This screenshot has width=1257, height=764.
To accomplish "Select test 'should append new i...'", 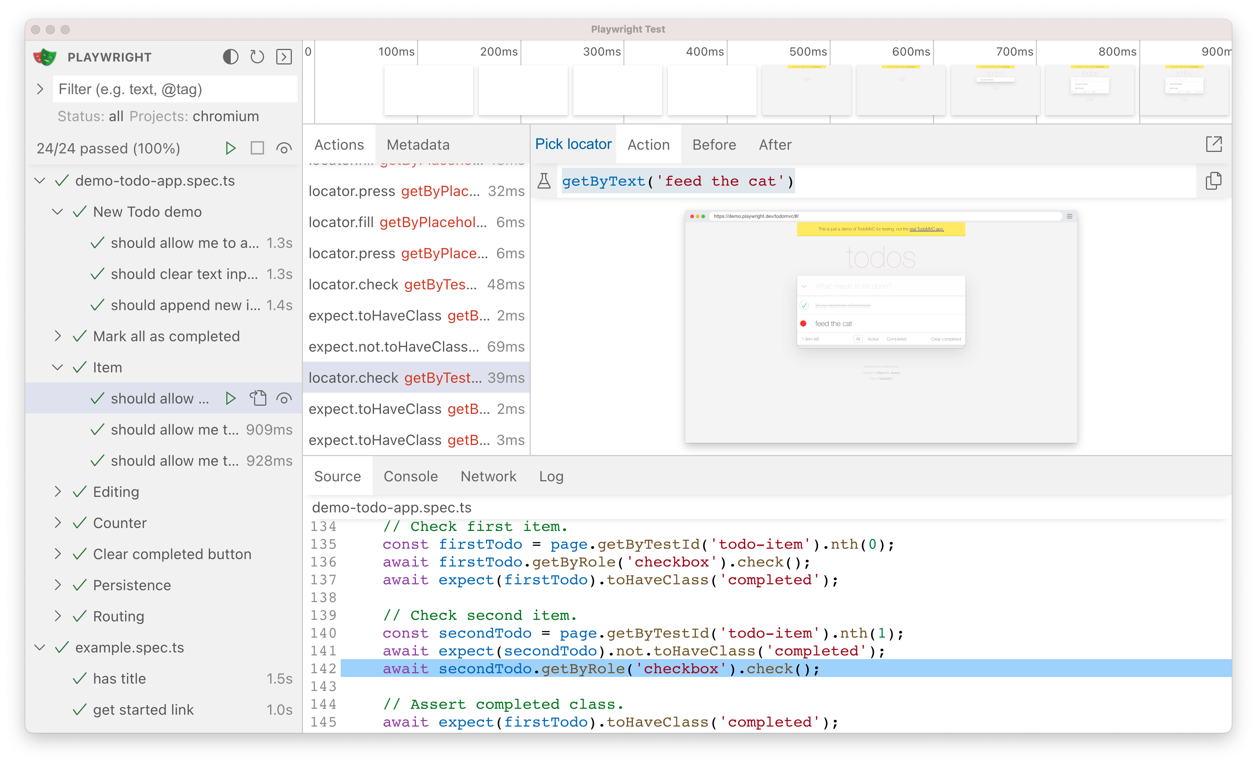I will (163, 305).
